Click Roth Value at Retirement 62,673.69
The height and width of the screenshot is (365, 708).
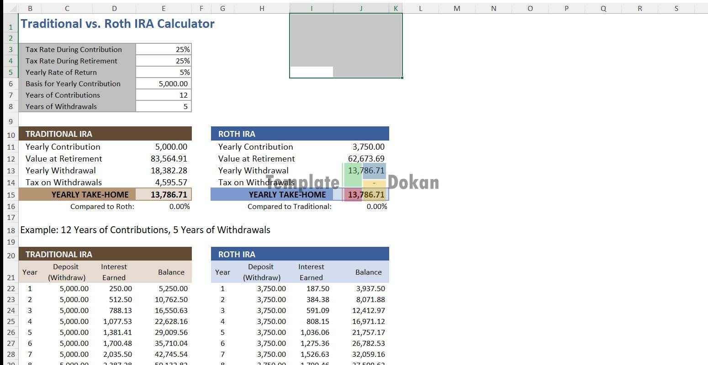[x=366, y=159]
